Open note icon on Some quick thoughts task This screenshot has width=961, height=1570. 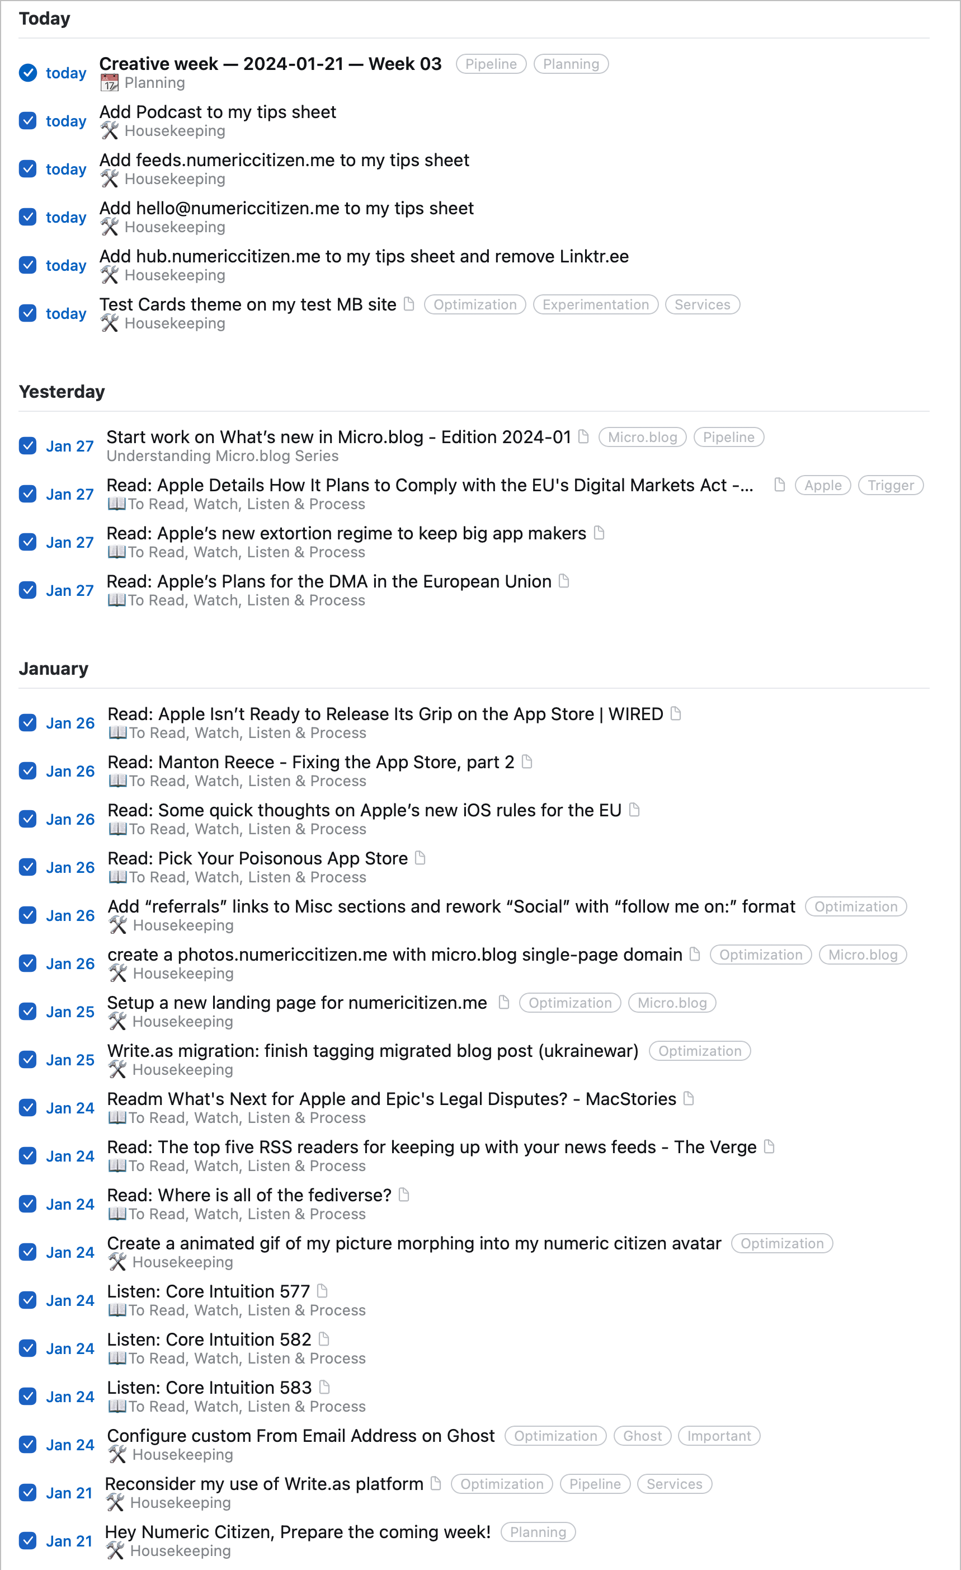(x=634, y=810)
